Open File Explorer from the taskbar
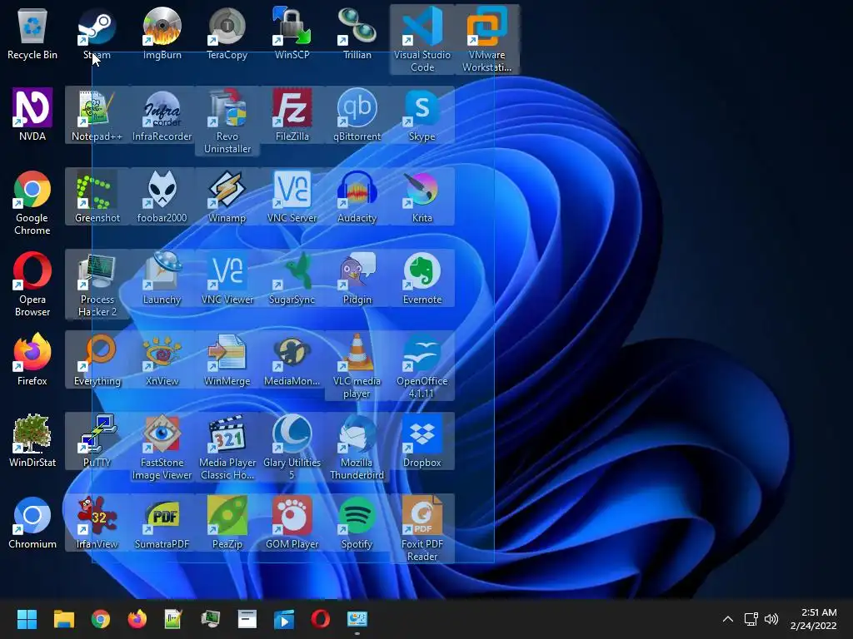This screenshot has width=853, height=639. 63,619
